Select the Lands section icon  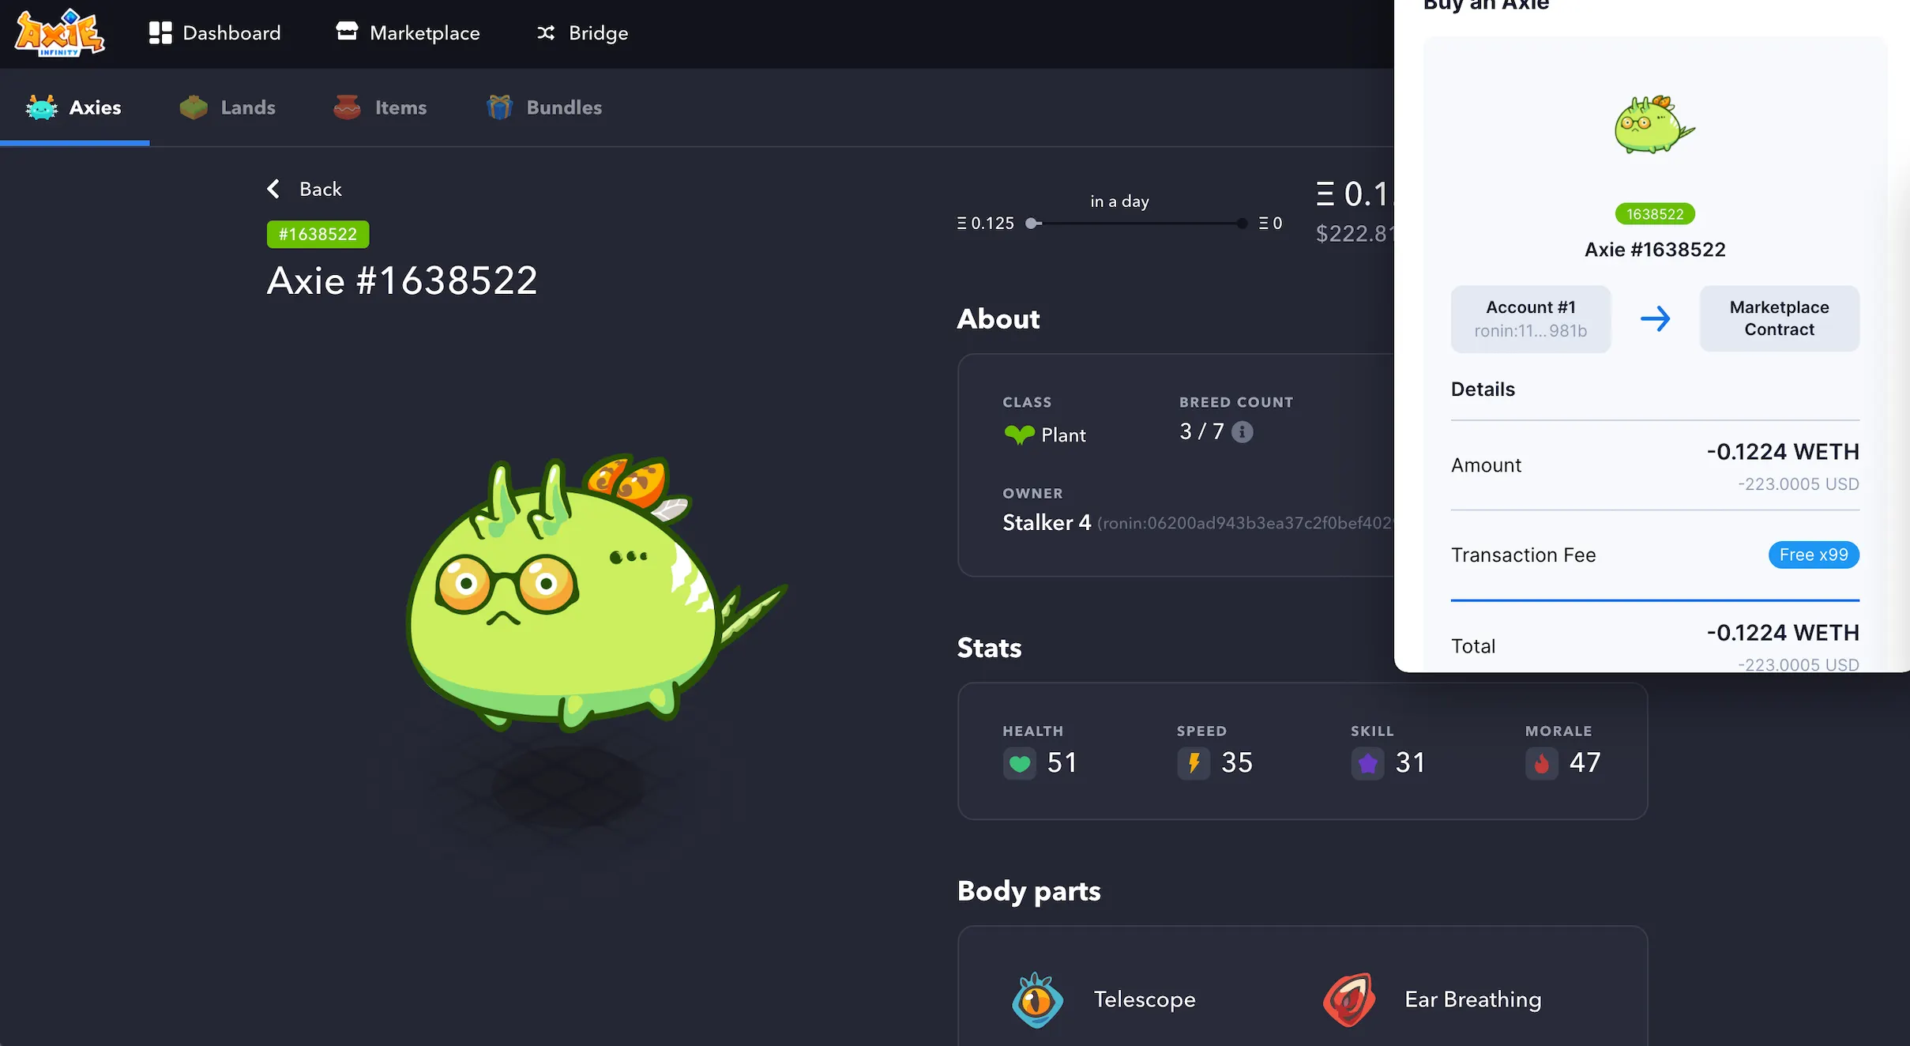tap(194, 107)
